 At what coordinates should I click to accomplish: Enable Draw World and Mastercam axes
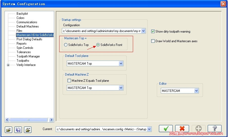153,41
